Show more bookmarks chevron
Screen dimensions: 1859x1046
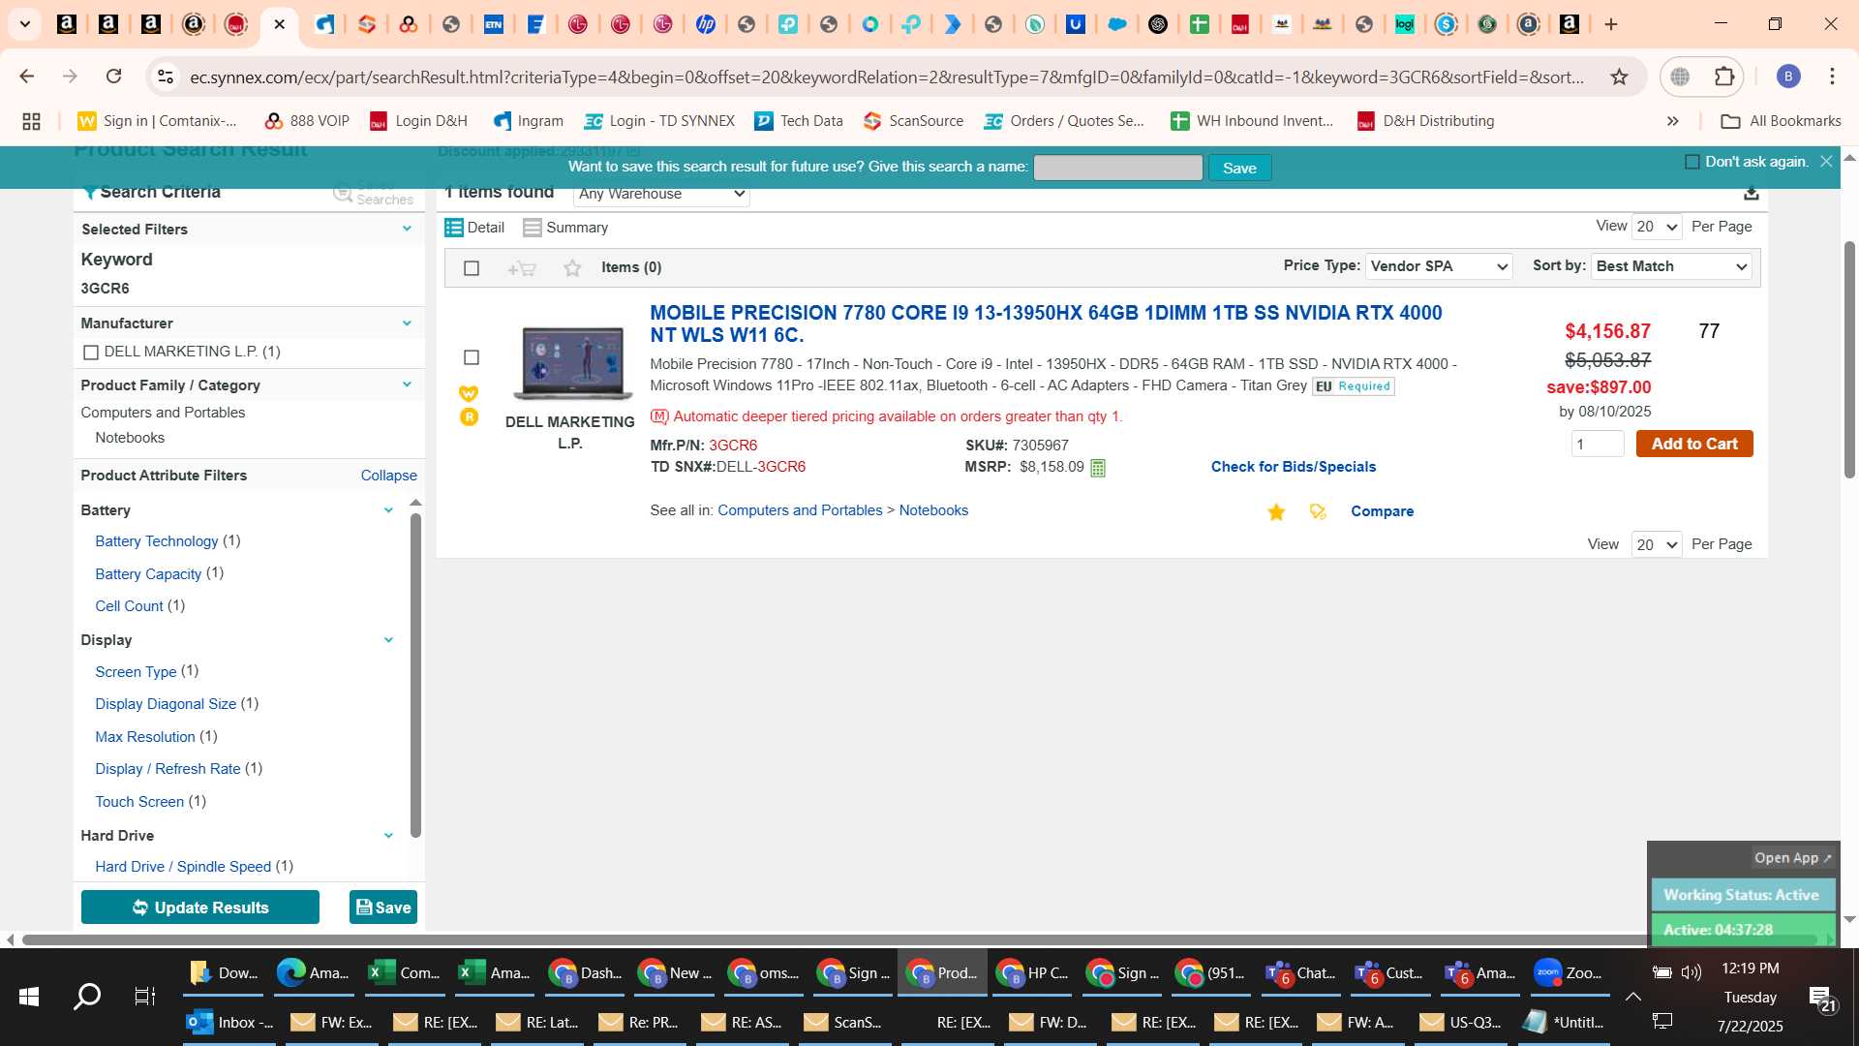click(x=1672, y=121)
